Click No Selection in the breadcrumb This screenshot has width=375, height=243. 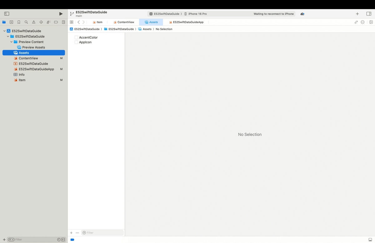tap(164, 29)
